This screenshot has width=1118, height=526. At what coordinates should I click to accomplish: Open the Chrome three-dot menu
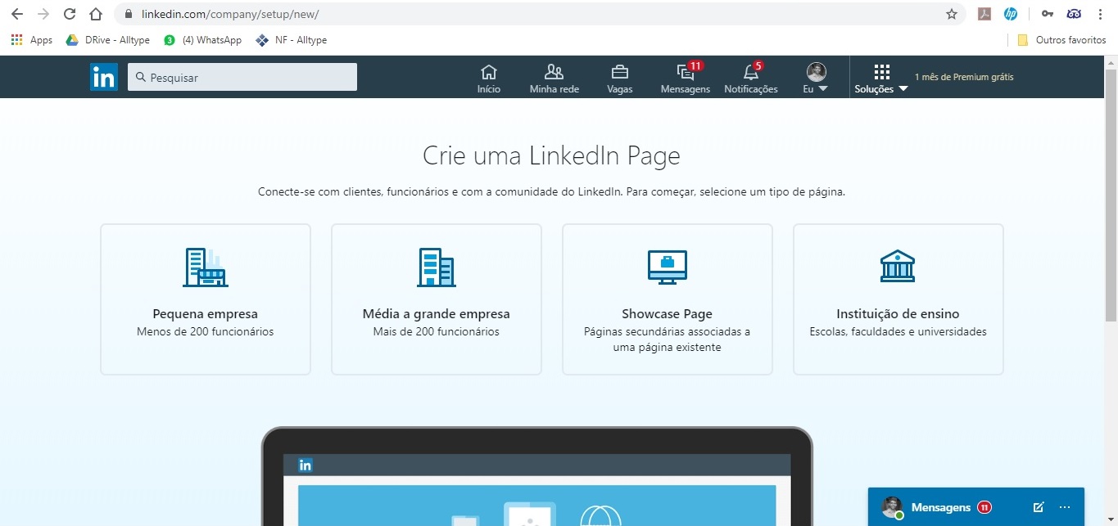click(x=1101, y=14)
